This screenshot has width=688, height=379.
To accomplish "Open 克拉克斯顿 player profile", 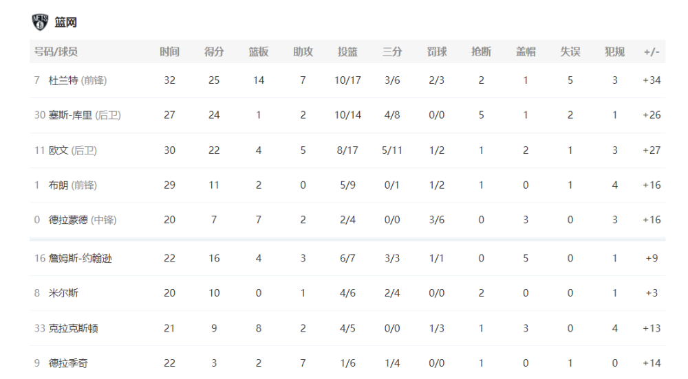I will (x=73, y=328).
